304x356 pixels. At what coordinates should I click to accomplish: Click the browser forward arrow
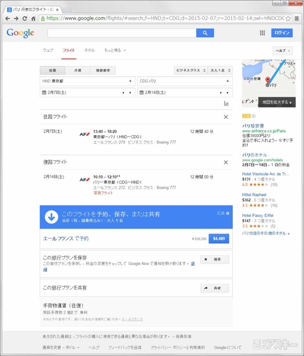coord(16,18)
